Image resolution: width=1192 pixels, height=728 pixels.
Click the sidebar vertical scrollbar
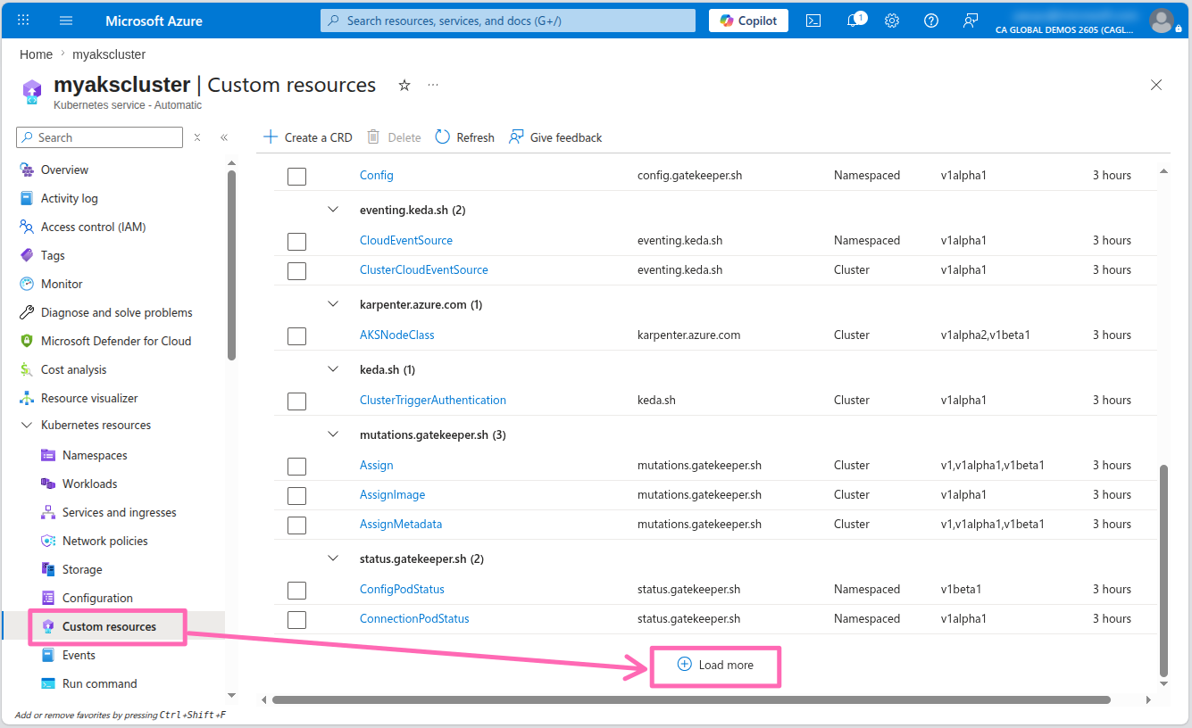[x=231, y=265]
